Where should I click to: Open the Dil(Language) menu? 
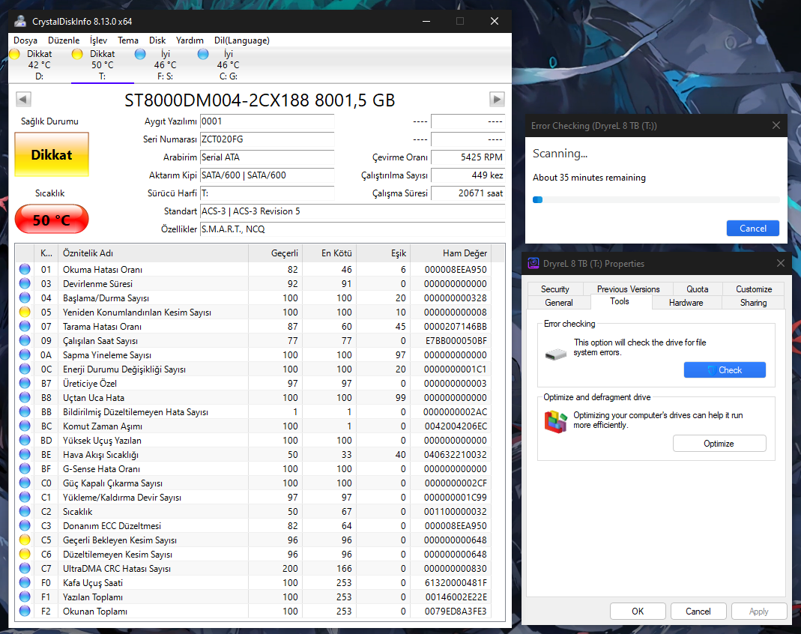[241, 40]
